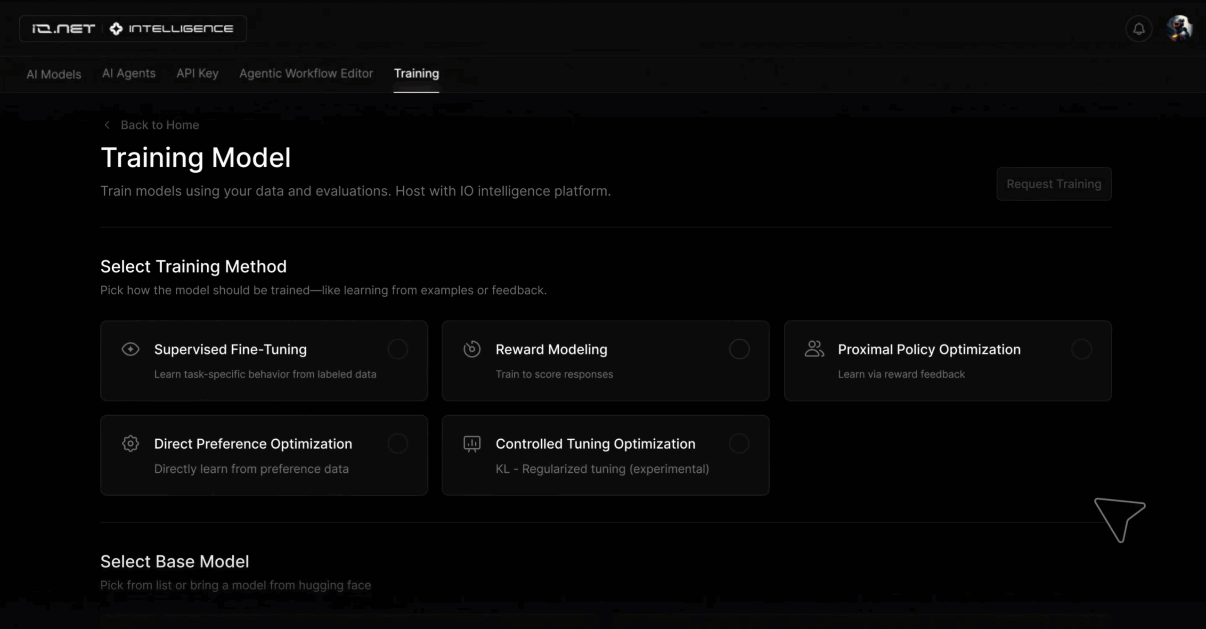Image resolution: width=1206 pixels, height=629 pixels.
Task: Open the user profile avatar
Action: [1179, 28]
